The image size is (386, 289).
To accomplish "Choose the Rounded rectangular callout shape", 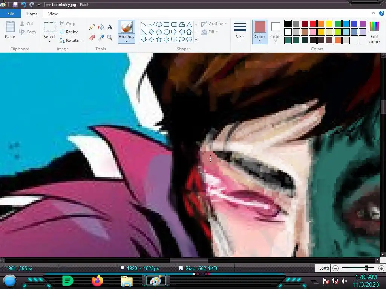I will (x=174, y=39).
